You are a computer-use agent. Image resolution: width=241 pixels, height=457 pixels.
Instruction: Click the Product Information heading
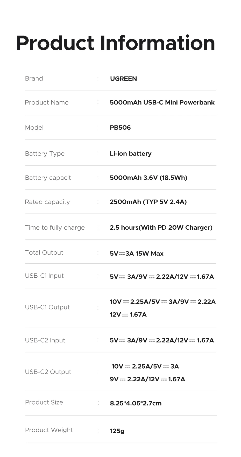click(x=115, y=43)
